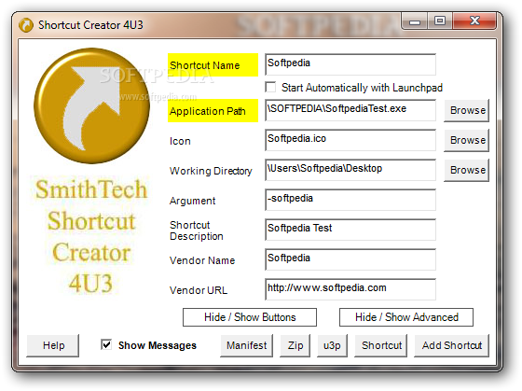Browse for the Working Directory
Screen dimensions: 522x391
(x=466, y=170)
